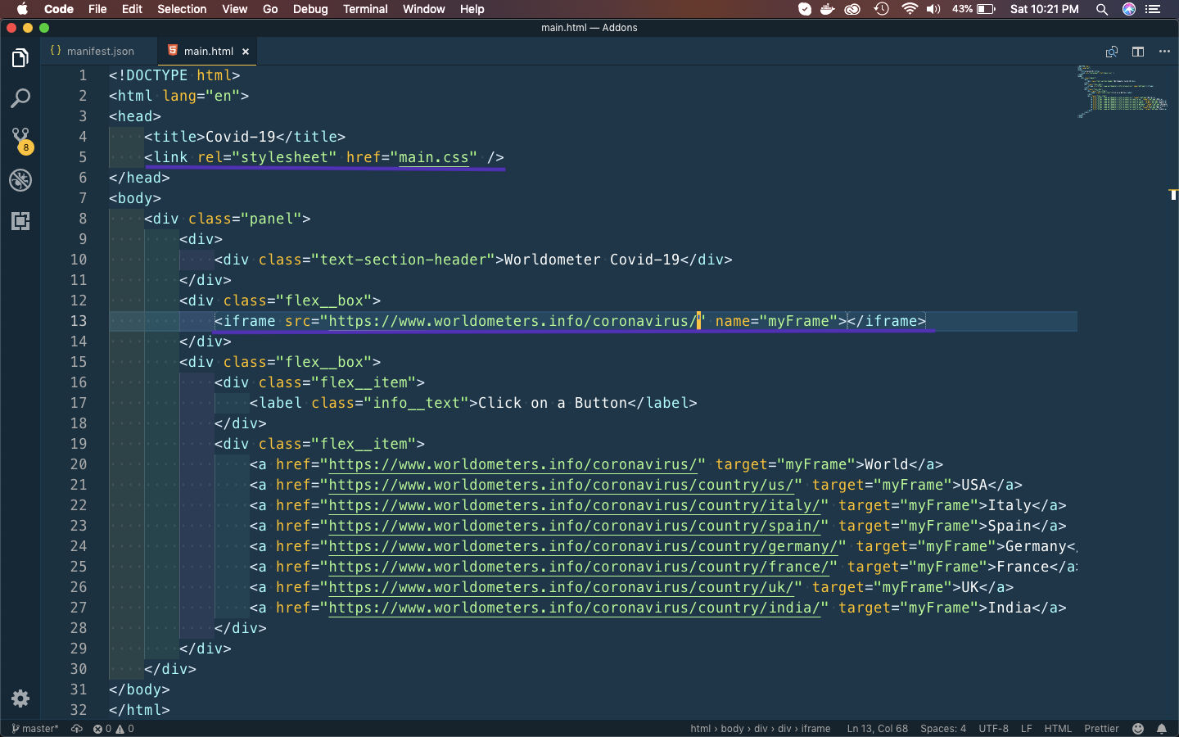Image resolution: width=1179 pixels, height=737 pixels.
Task: Open the Debug menu
Action: 310,9
